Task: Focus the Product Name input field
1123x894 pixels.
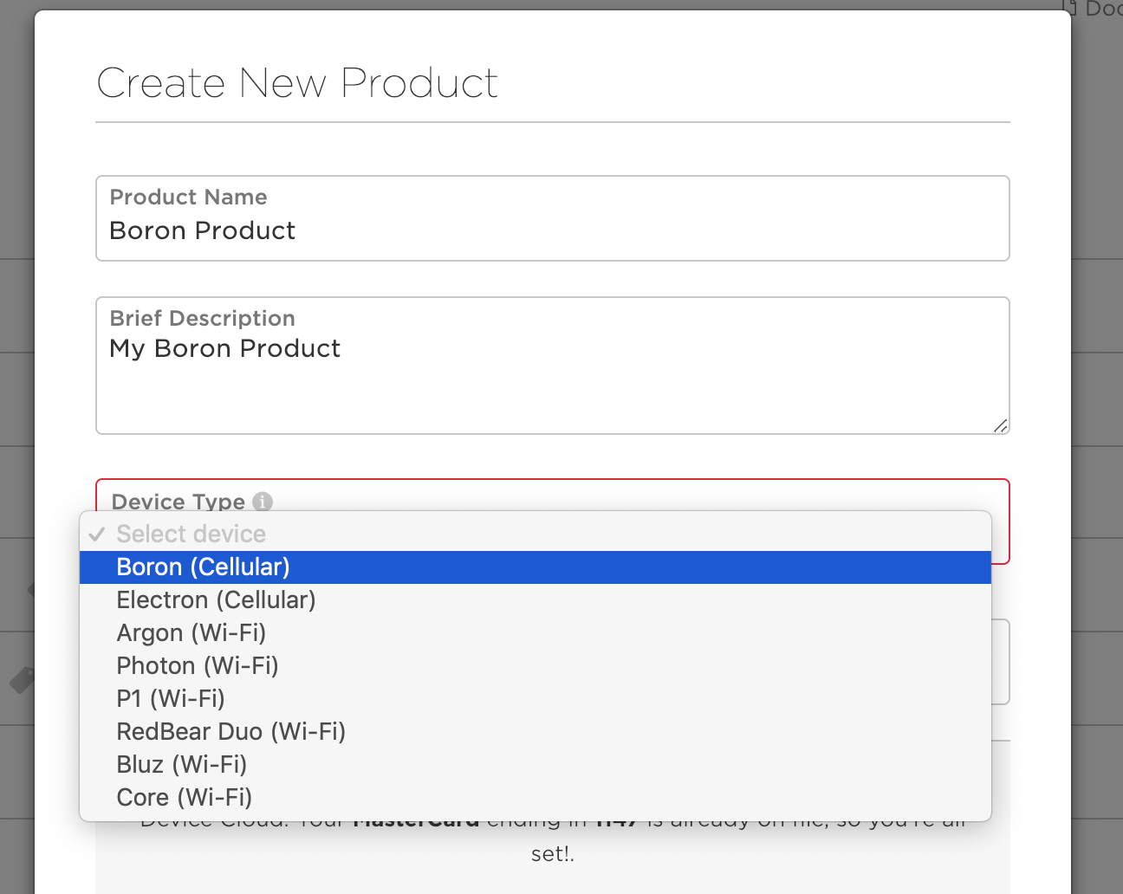Action: (553, 230)
